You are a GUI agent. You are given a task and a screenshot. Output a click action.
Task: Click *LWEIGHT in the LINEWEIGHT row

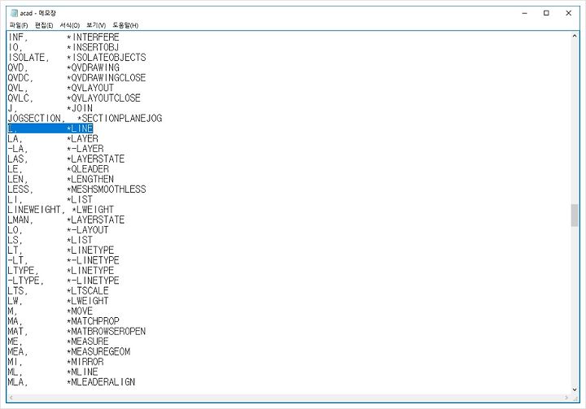(93, 210)
